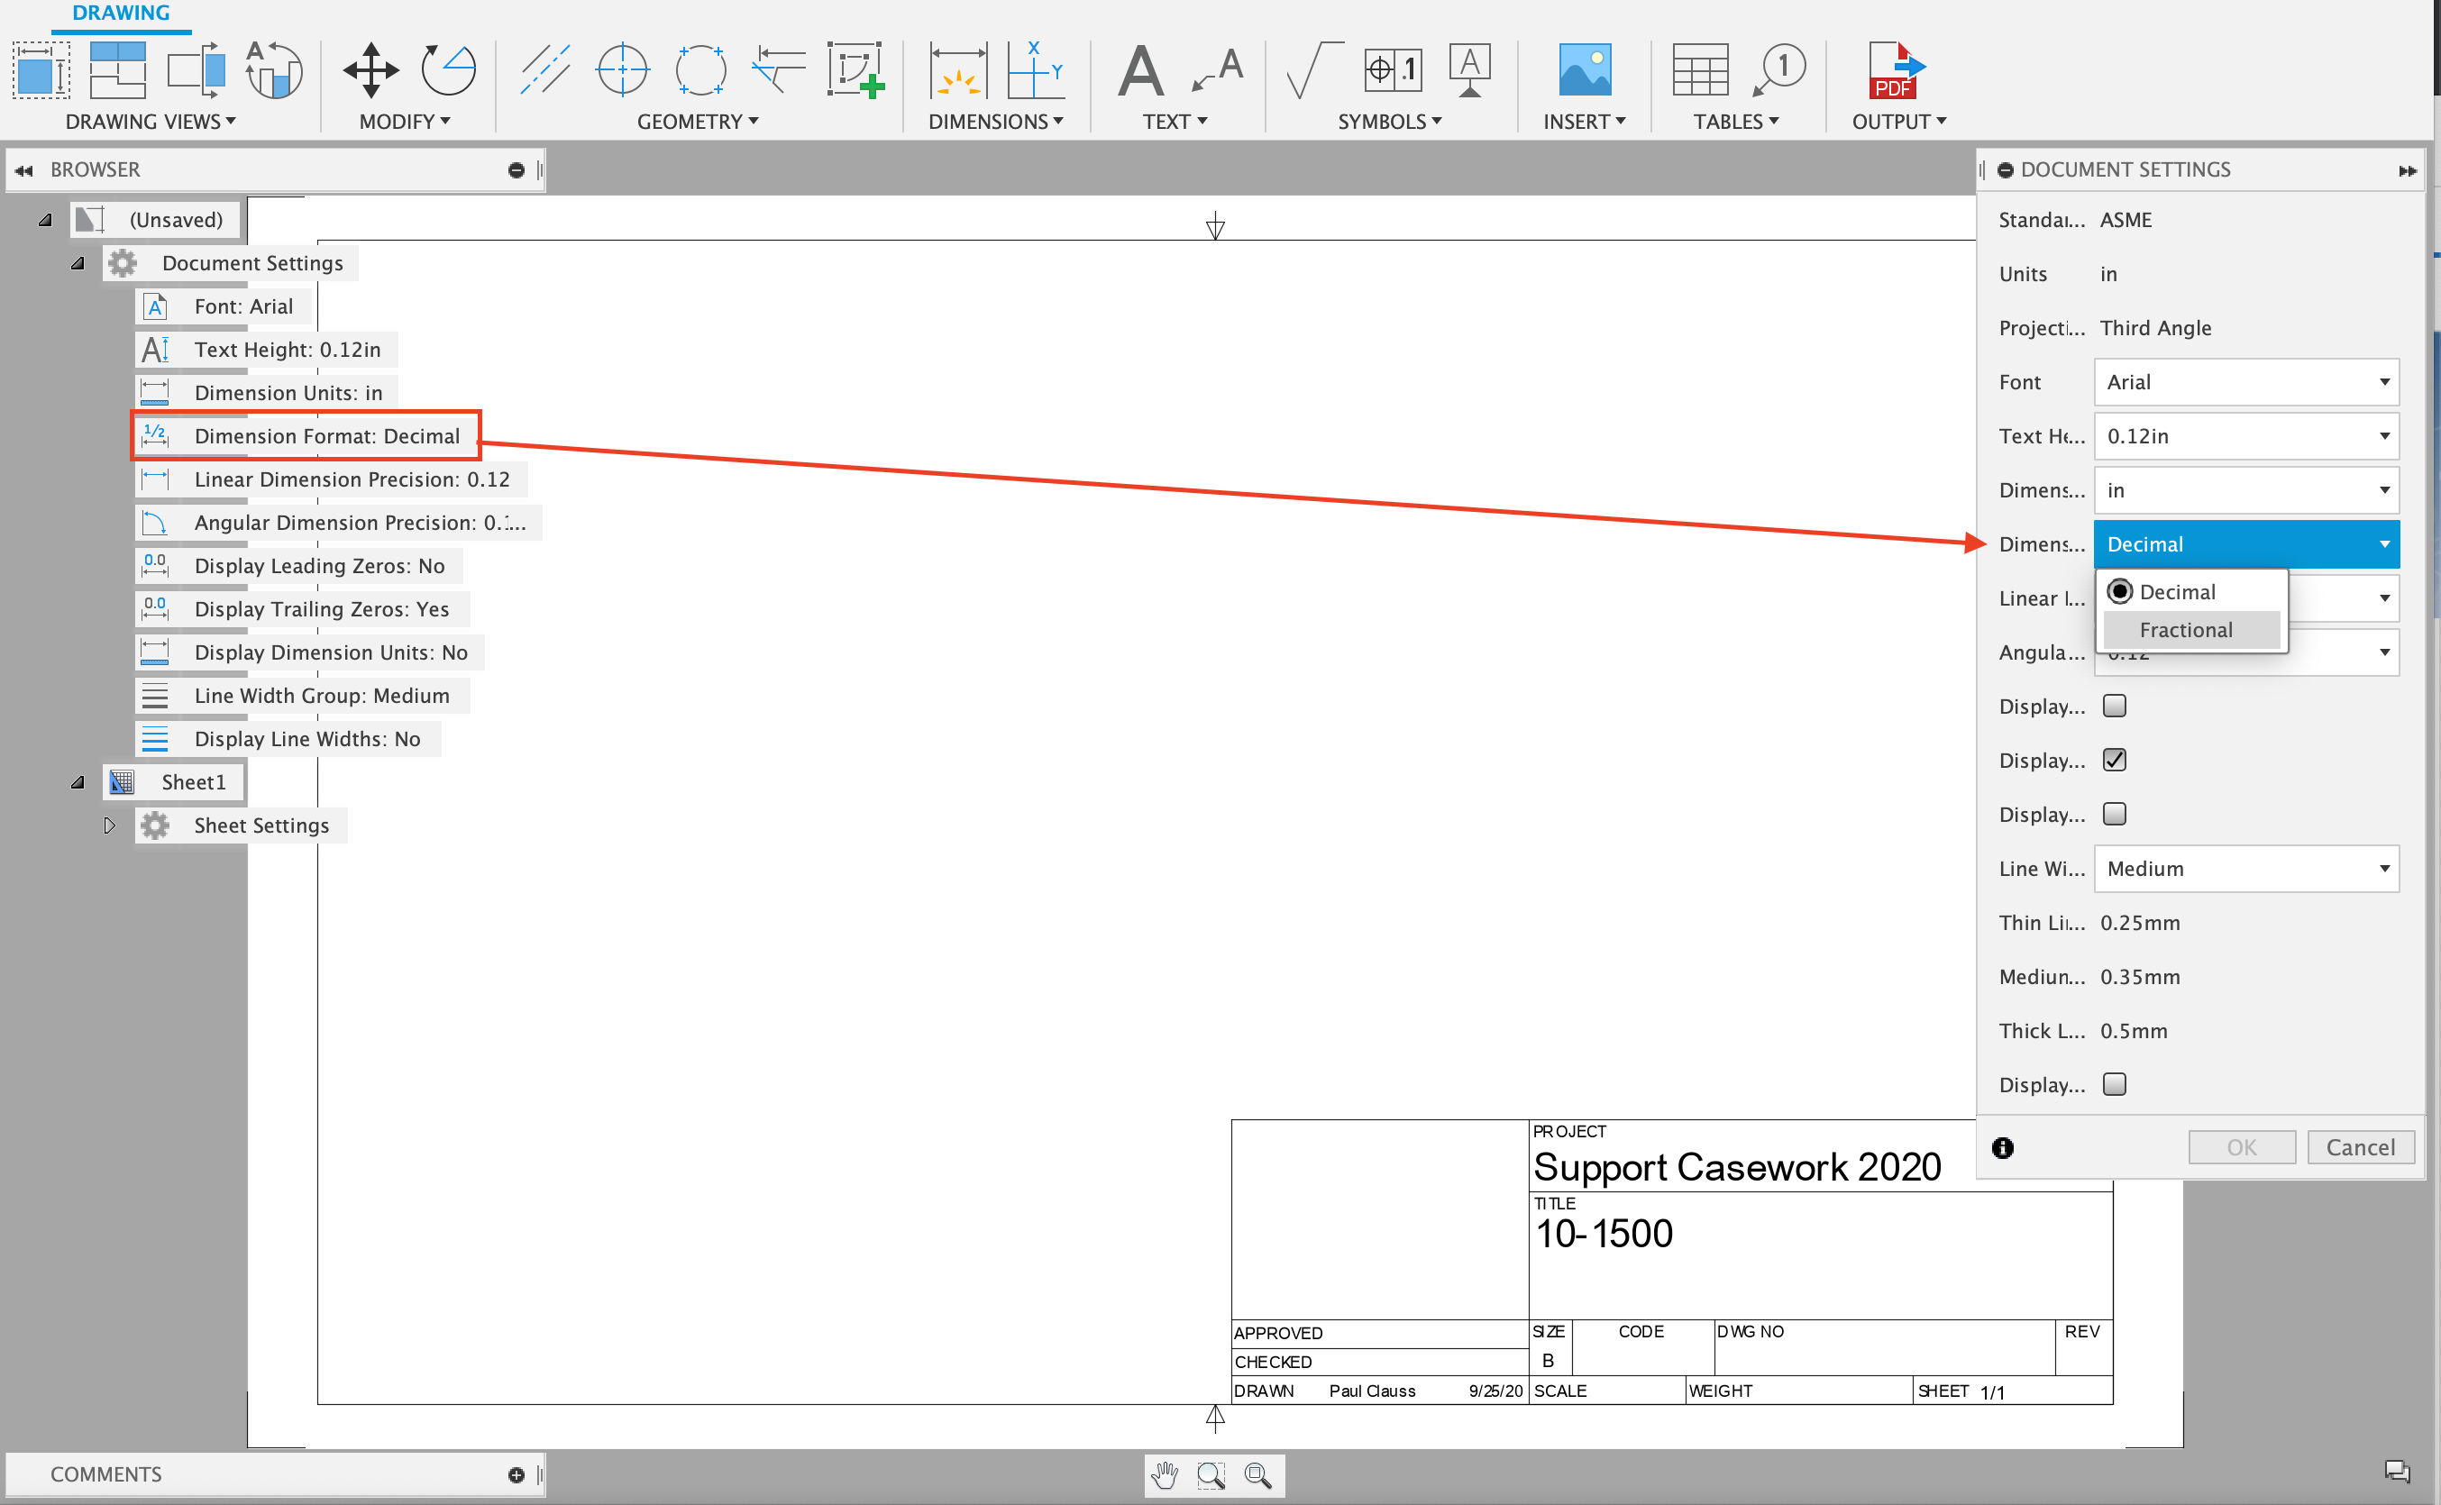Image resolution: width=2441 pixels, height=1505 pixels.
Task: Uncheck the checked Display trailing zeros box
Action: tap(2115, 760)
